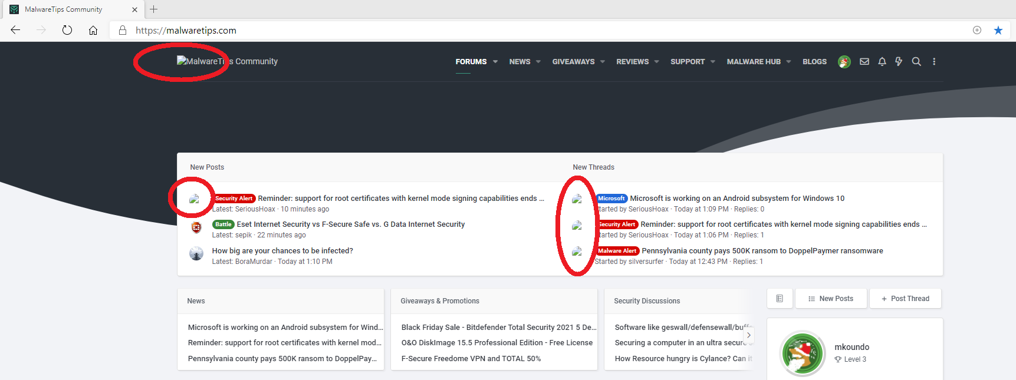
Task: Open the REVIEWS menu item
Action: (x=632, y=61)
